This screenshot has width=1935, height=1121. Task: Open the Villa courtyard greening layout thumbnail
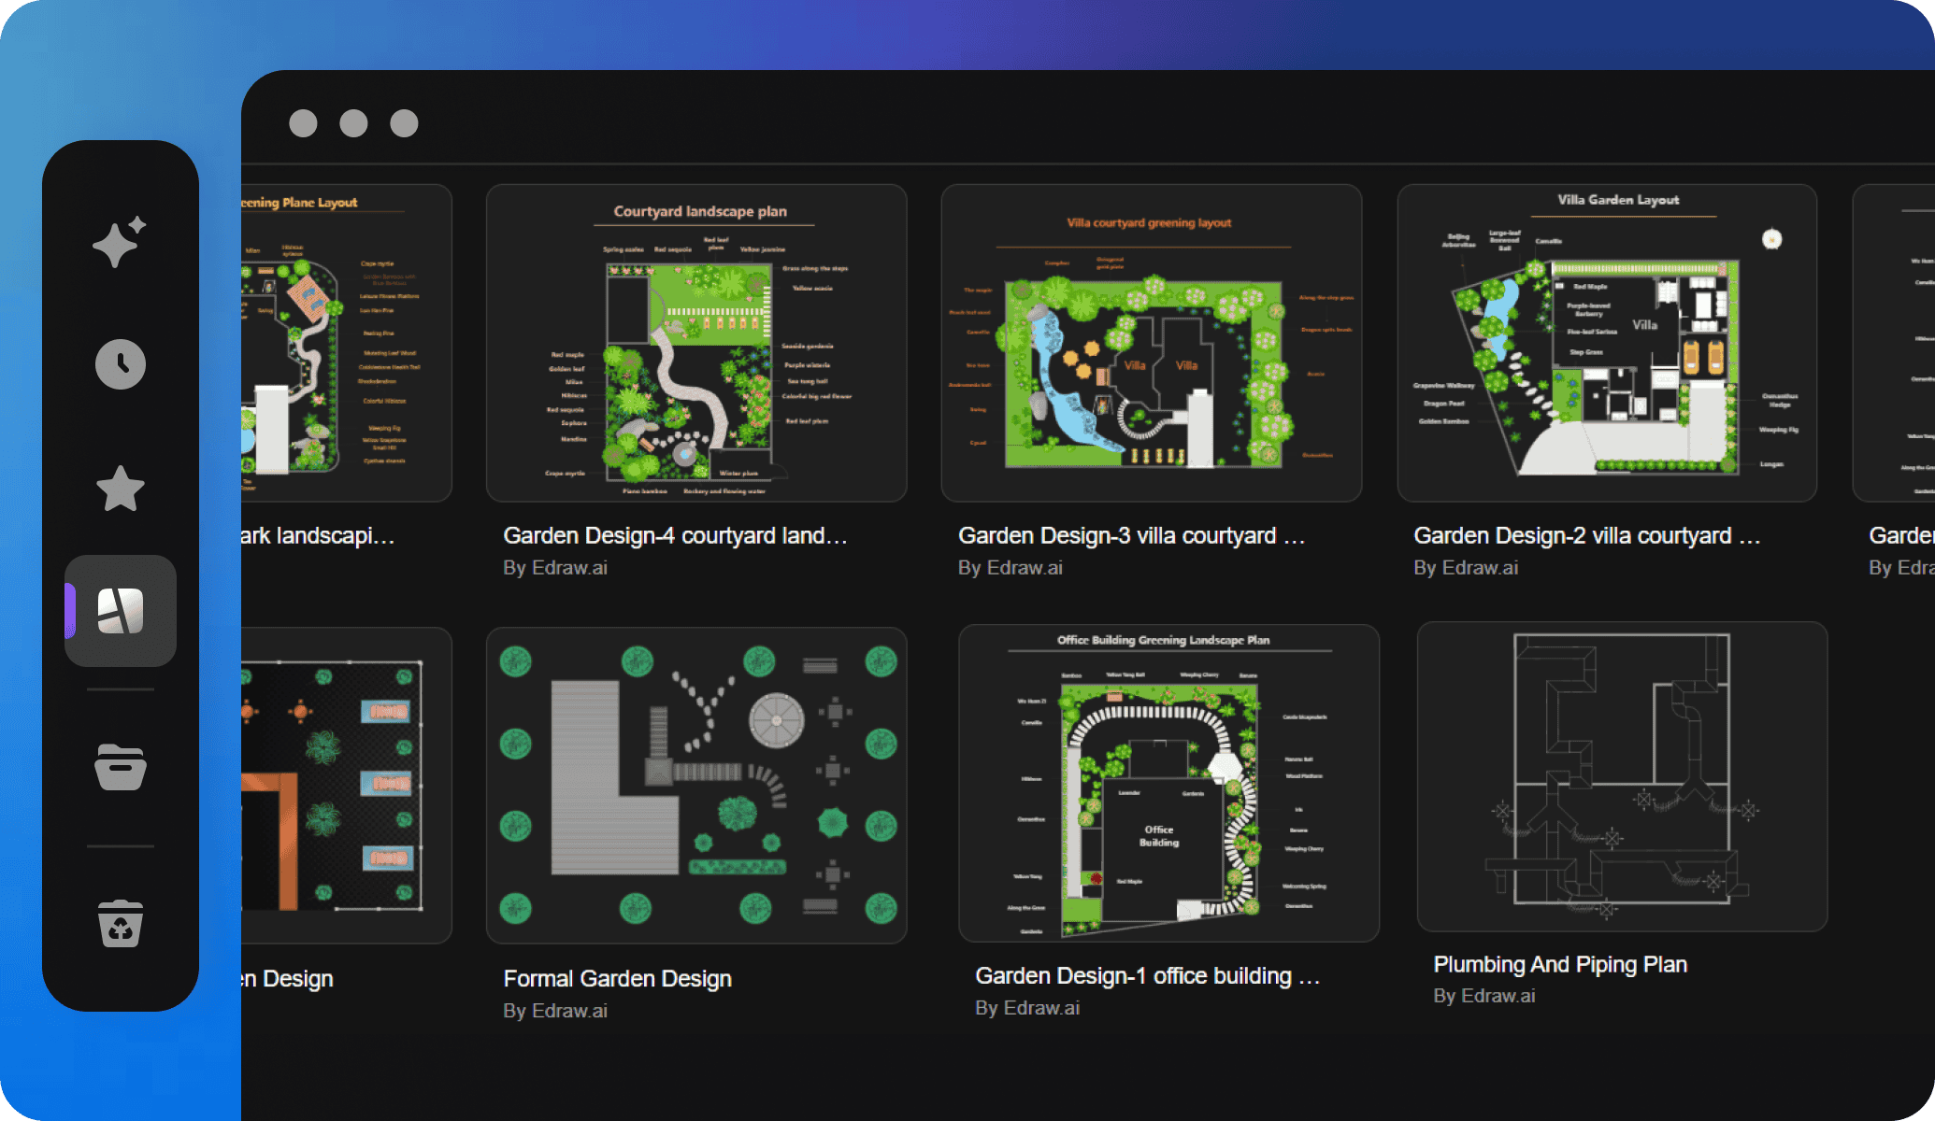[1151, 343]
